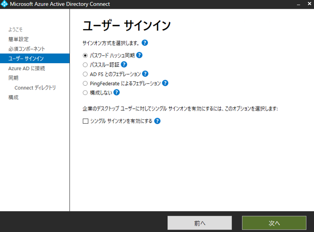Select 構成しない radio button
The width and height of the screenshot is (314, 232).
pyautogui.click(x=85, y=93)
